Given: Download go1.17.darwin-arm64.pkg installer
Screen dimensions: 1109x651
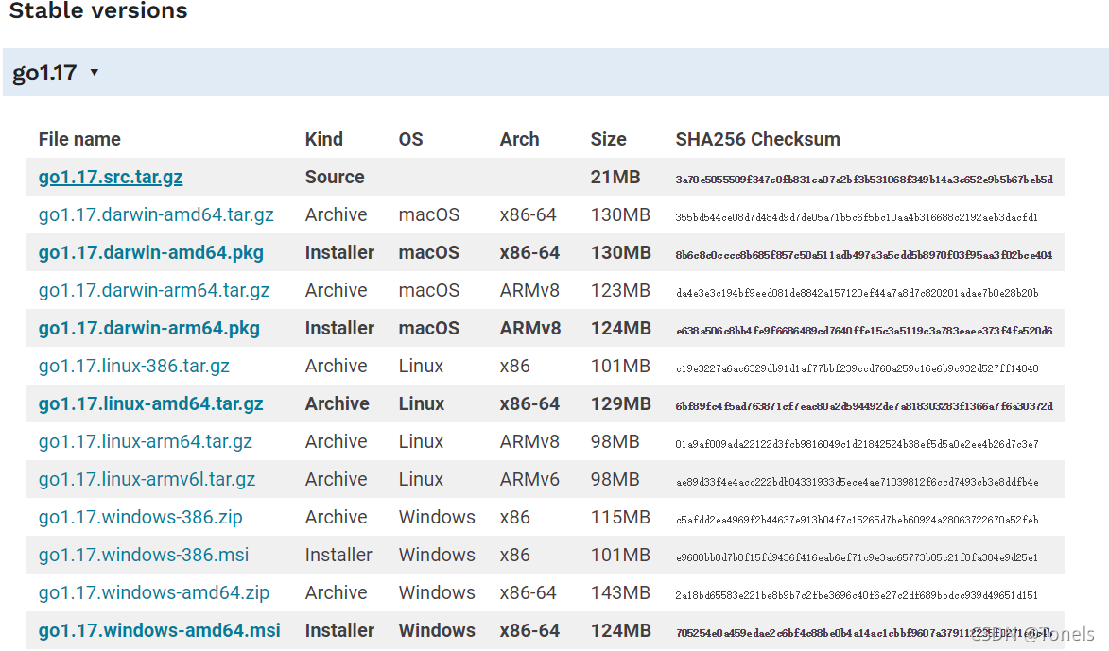Looking at the screenshot, I should tap(149, 328).
